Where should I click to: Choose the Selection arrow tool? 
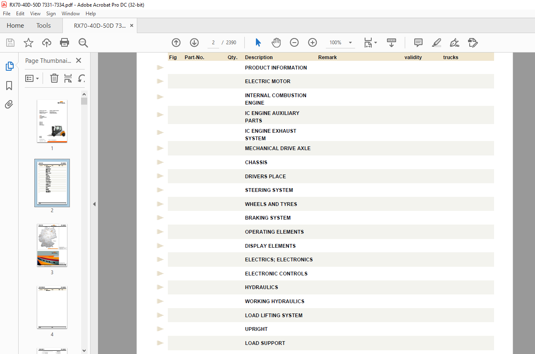point(258,43)
